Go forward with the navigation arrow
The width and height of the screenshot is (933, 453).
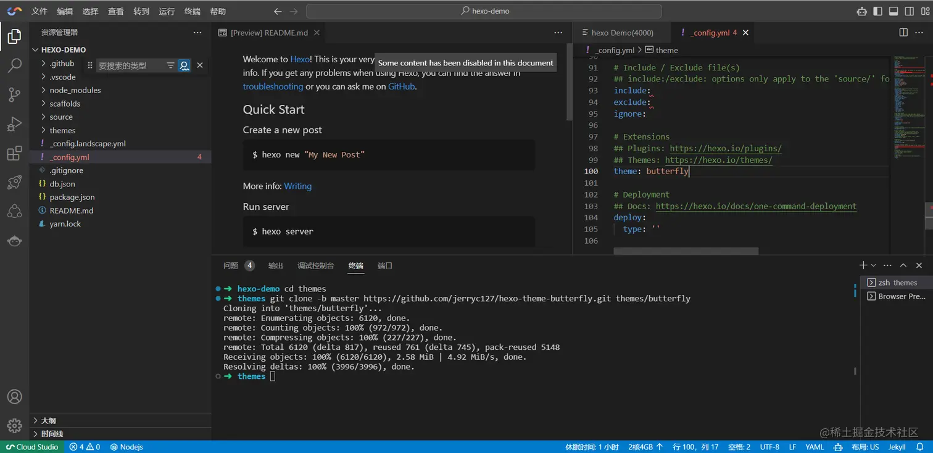(x=294, y=11)
